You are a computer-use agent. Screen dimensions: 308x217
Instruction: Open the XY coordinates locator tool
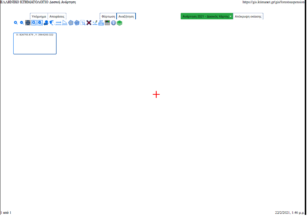coord(101,23)
